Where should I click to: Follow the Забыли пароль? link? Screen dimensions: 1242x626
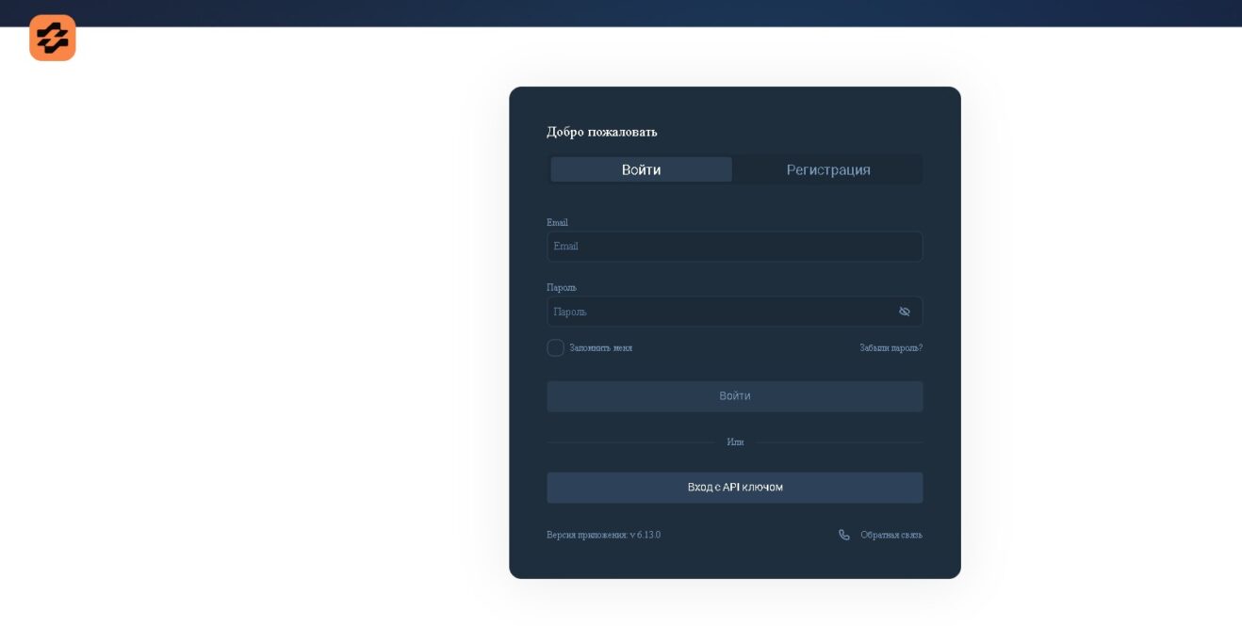click(891, 347)
